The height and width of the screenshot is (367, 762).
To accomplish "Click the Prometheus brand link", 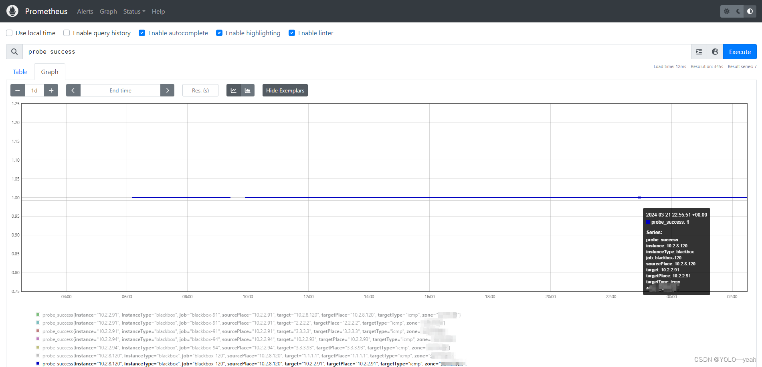I will pyautogui.click(x=46, y=11).
